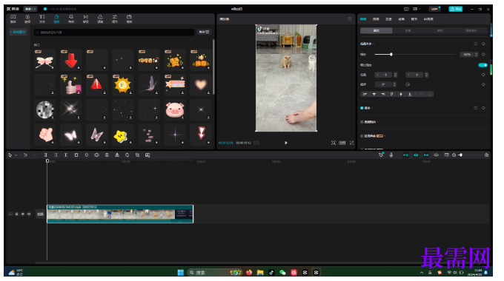
Task: Click the rotate icon in timeline toolbar
Action: [127, 155]
